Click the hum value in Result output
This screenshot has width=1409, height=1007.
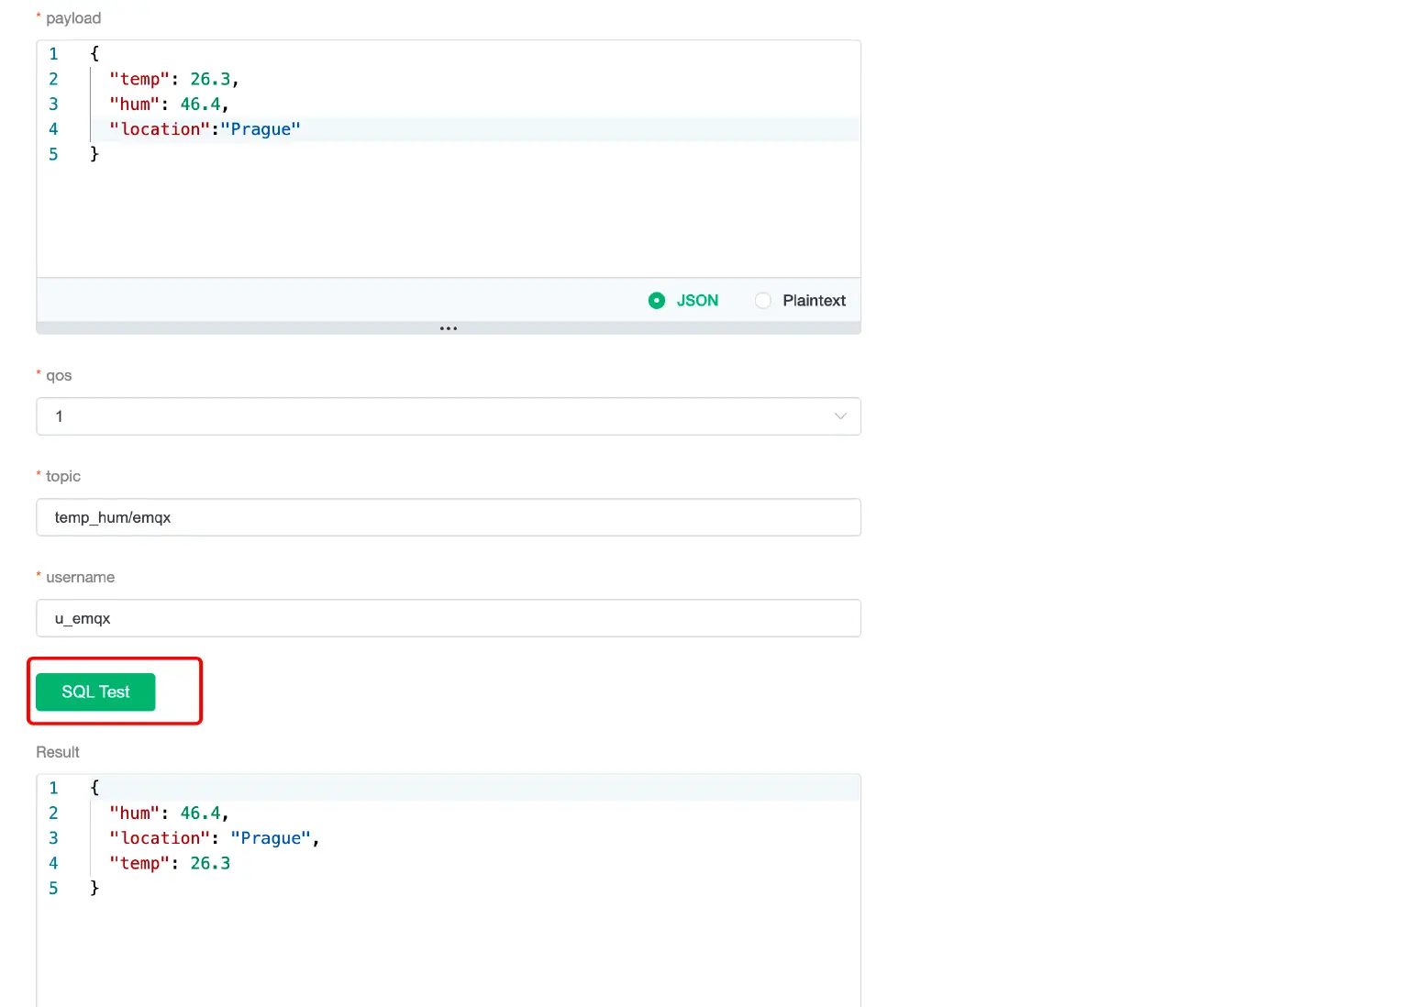tap(201, 813)
